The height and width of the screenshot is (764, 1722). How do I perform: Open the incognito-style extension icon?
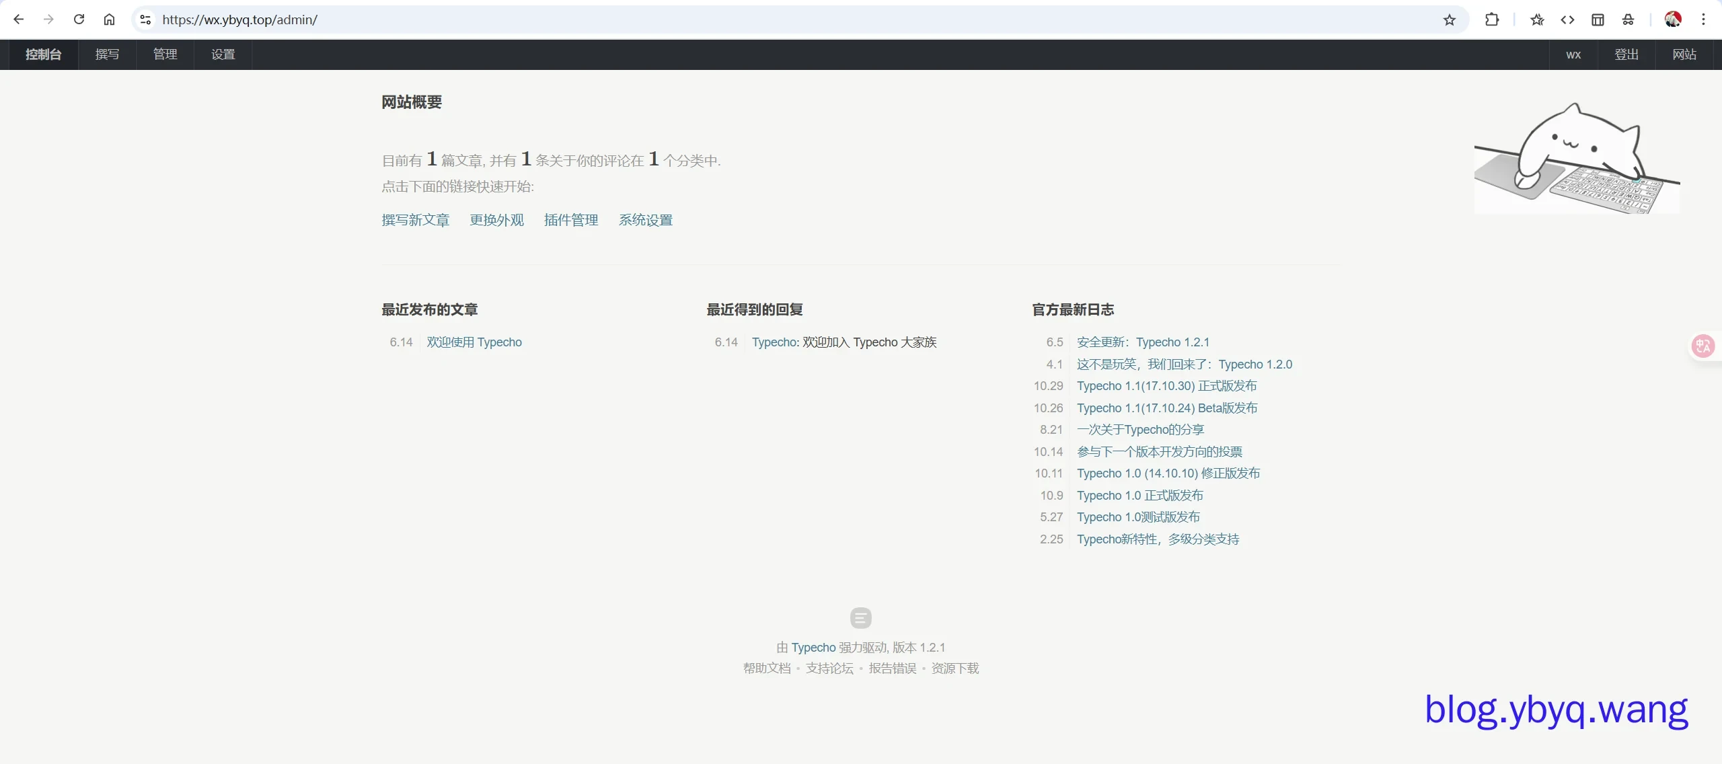[1629, 20]
